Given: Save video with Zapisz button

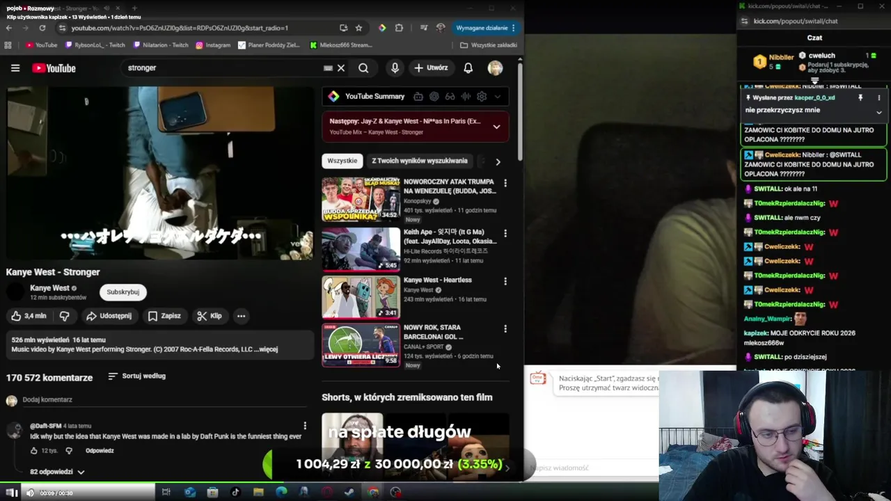Looking at the screenshot, I should point(164,316).
